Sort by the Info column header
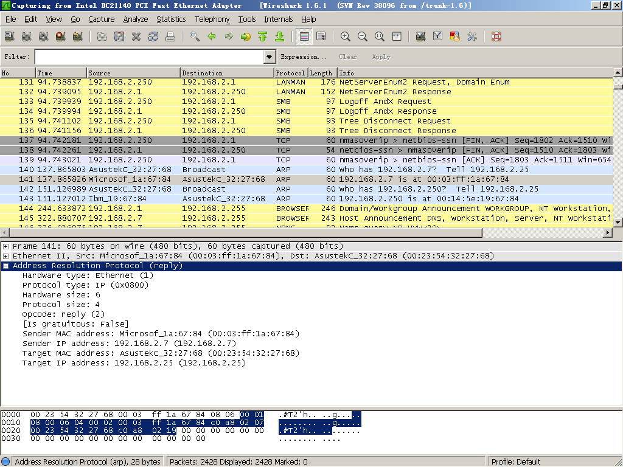This screenshot has height=467, width=623. click(475, 73)
